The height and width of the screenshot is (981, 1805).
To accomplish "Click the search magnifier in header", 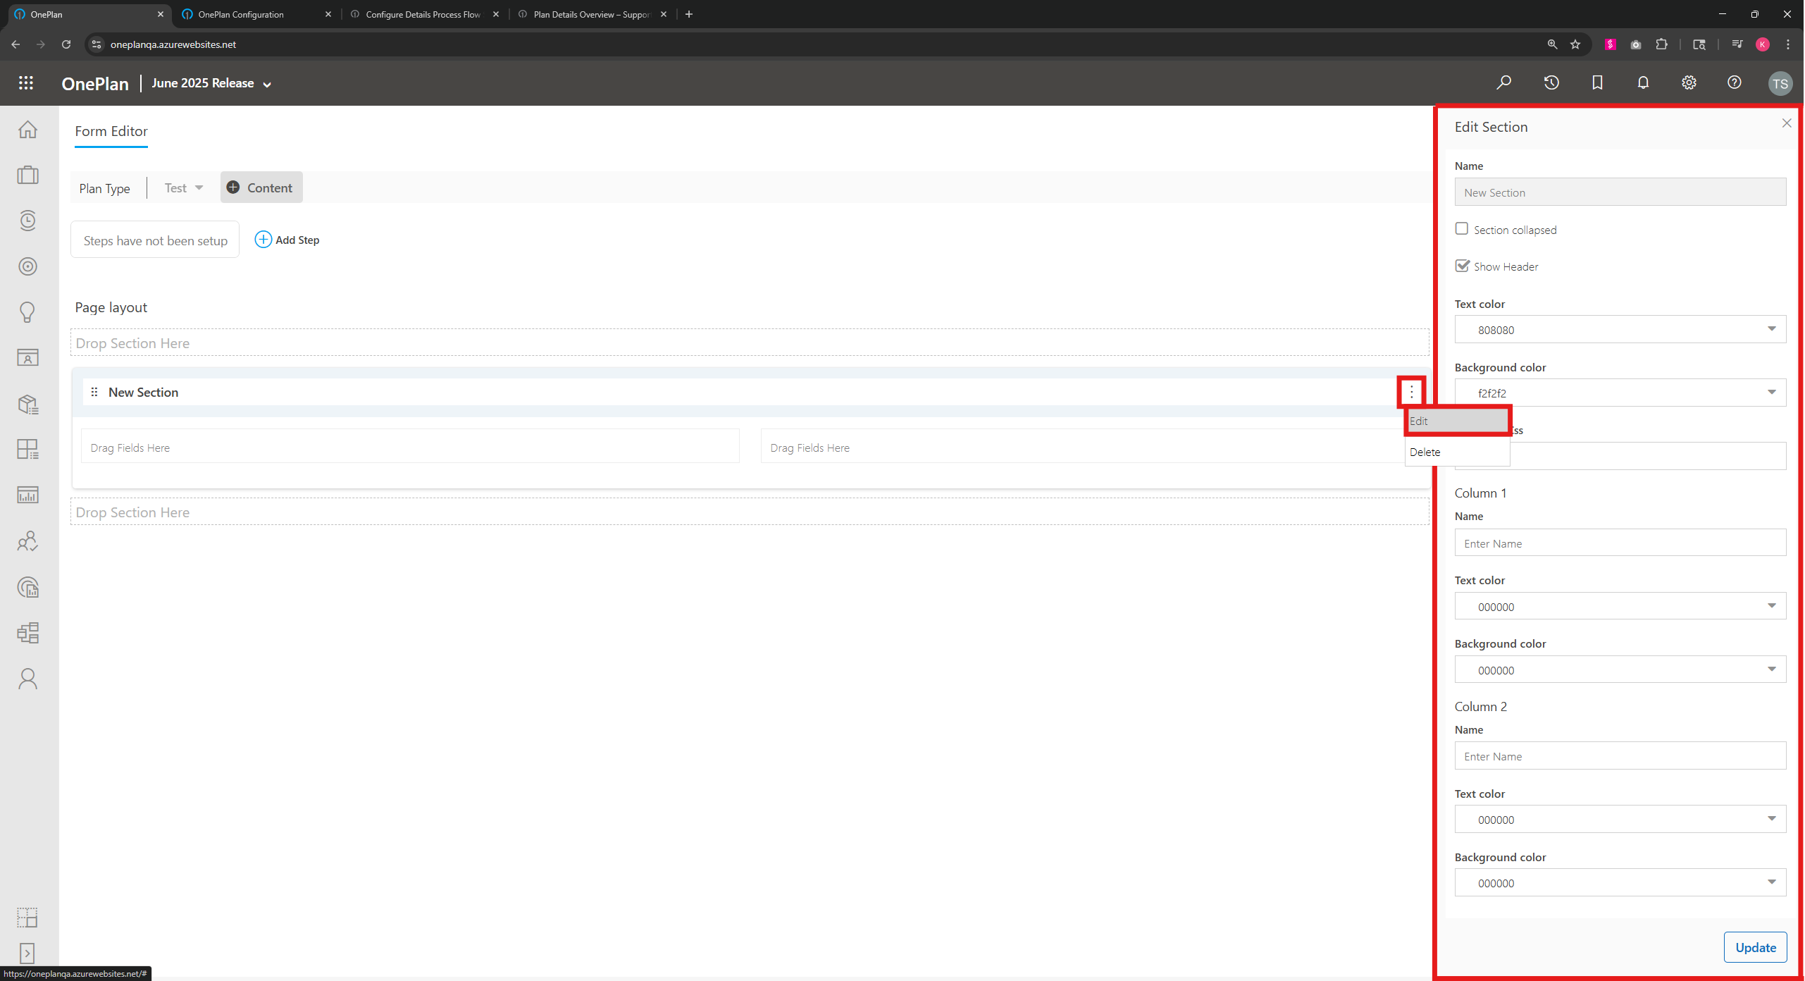I will pos(1503,83).
